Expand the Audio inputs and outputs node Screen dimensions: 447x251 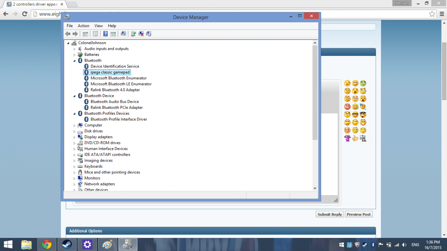coord(74,49)
